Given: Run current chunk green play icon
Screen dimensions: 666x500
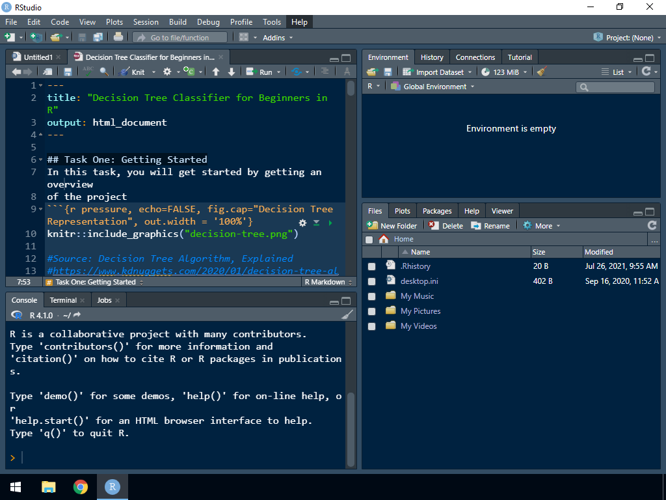Looking at the screenshot, I should [x=330, y=223].
